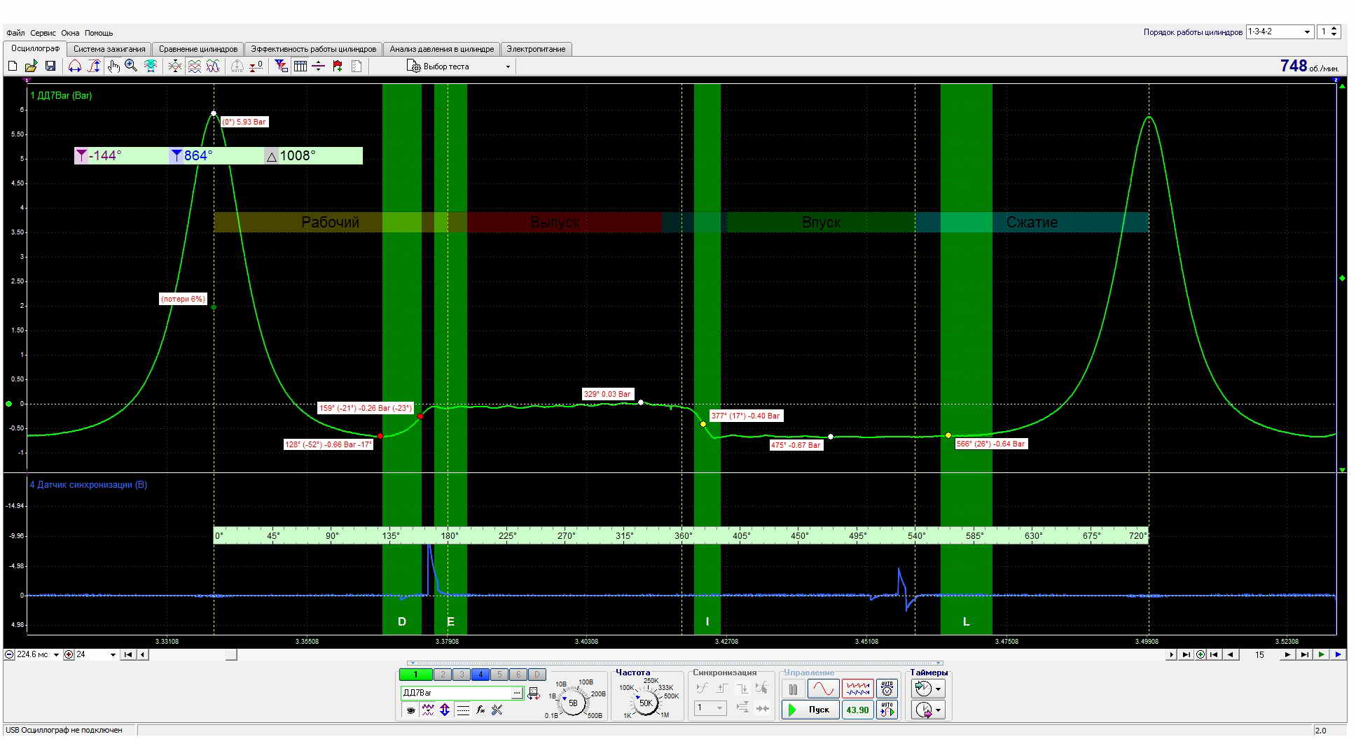This screenshot has width=1356, height=739.
Task: Activate the hand pan tool
Action: [113, 66]
